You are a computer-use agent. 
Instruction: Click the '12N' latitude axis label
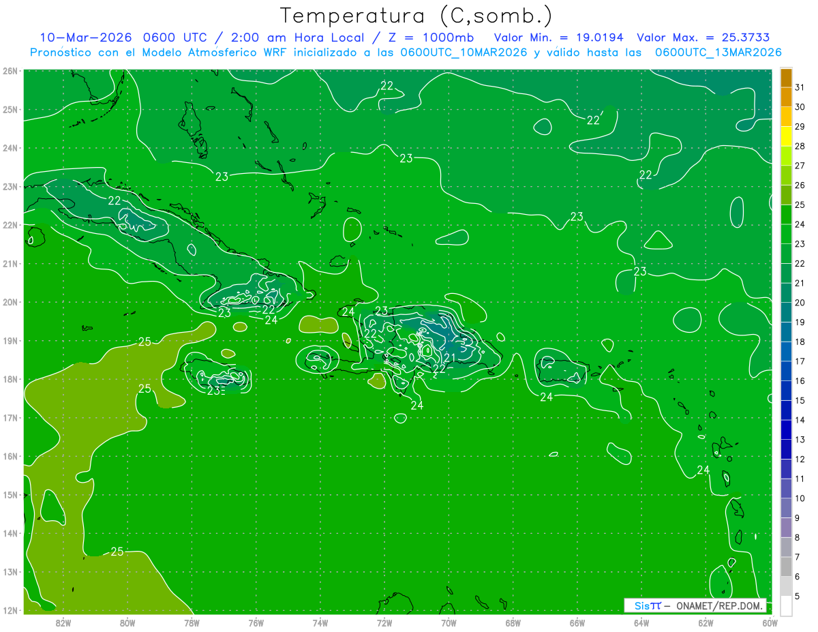pos(10,610)
